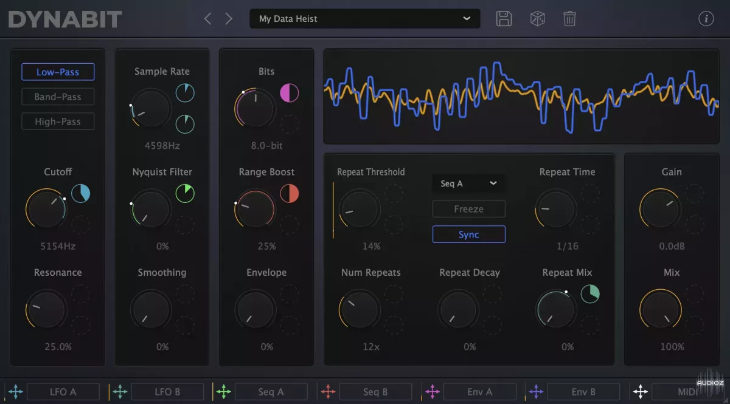Image resolution: width=730 pixels, height=404 pixels.
Task: Open the LFO A tab
Action: 63,392
